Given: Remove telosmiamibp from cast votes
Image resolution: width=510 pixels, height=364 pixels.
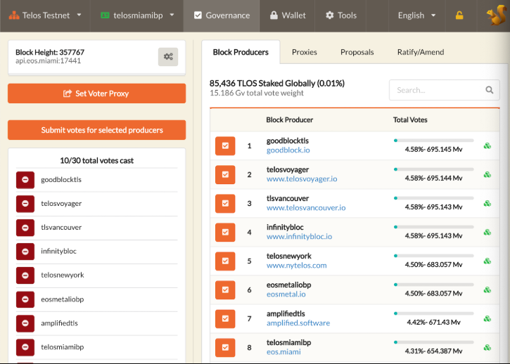Looking at the screenshot, I should coord(25,347).
